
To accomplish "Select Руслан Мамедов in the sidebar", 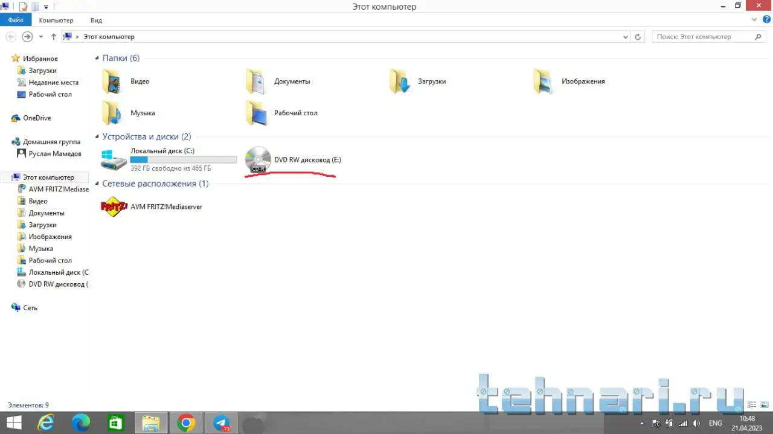I will click(x=49, y=154).
